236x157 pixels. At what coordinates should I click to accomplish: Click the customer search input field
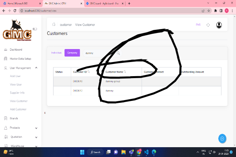click(x=98, y=53)
